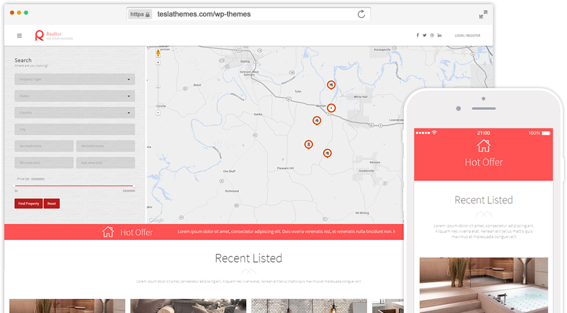Click the https lock indicator
Viewport: 567px width, 313px height.
tap(139, 14)
